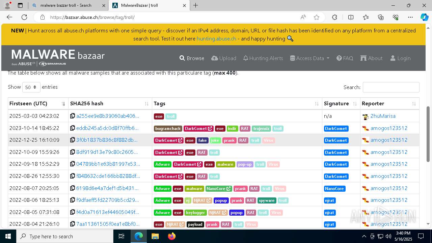Click the browser address bar URL
432x243 pixels.
[92, 17]
